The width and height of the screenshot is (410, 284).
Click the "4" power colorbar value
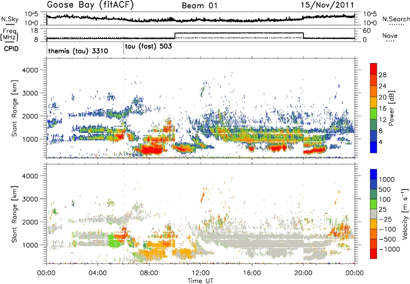click(x=381, y=143)
